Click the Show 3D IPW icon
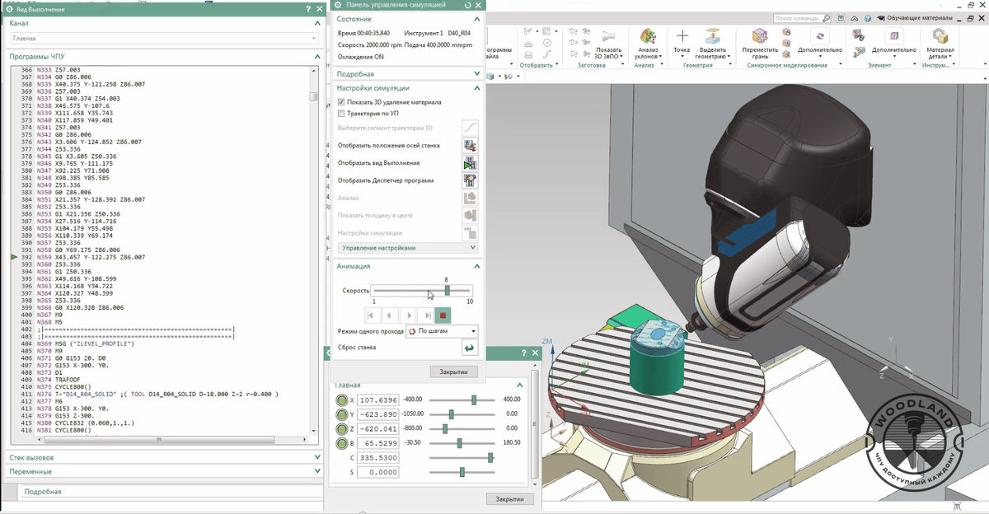The image size is (989, 514). 609,36
